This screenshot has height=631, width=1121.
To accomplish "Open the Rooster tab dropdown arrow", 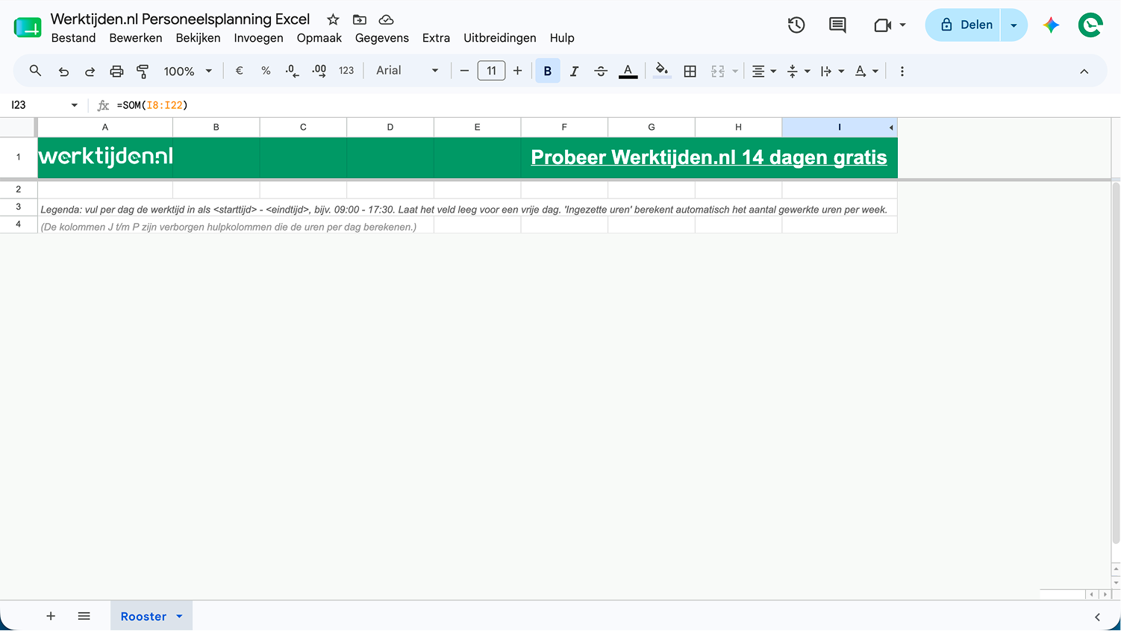I will point(179,617).
